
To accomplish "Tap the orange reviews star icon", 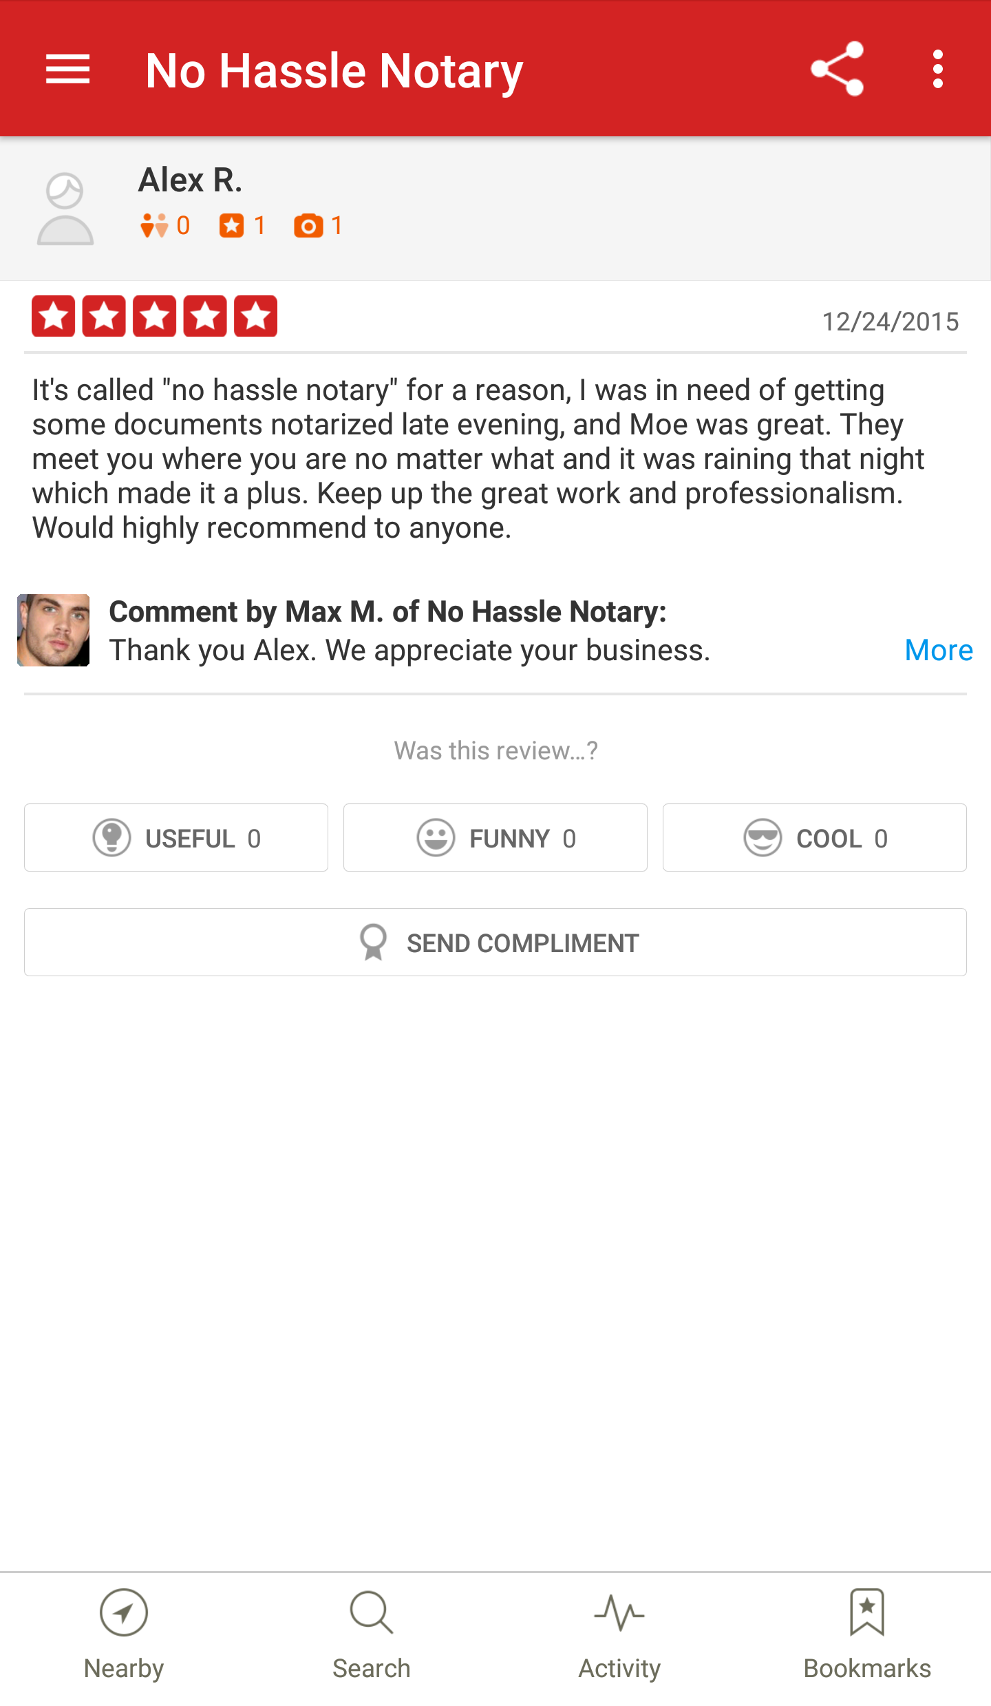I will coord(231,225).
